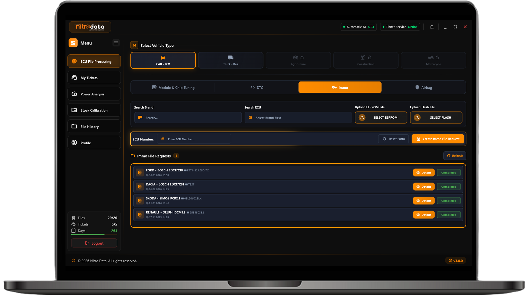This screenshot has width=526, height=295.
Task: View Details of DACIA Bosch EDC17C81 request
Action: (424, 187)
